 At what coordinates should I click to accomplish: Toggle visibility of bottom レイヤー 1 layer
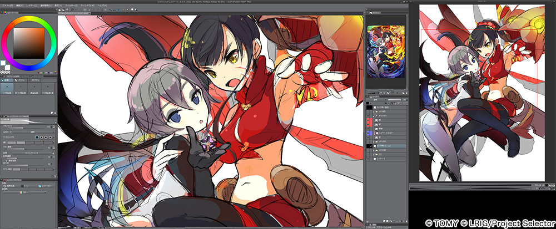click(368, 159)
